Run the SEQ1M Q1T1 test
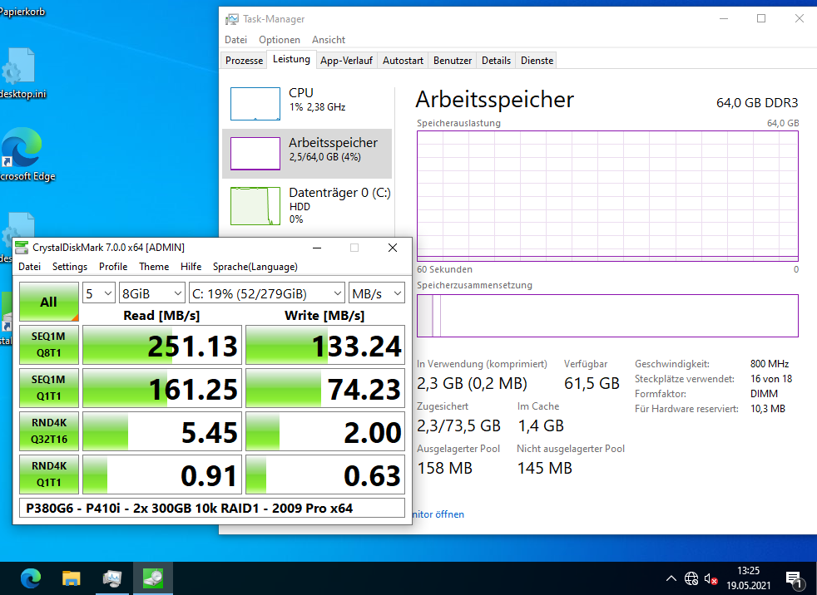817x595 pixels. coord(49,388)
